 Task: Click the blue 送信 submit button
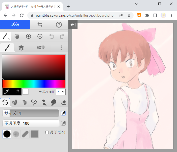pos(15,25)
